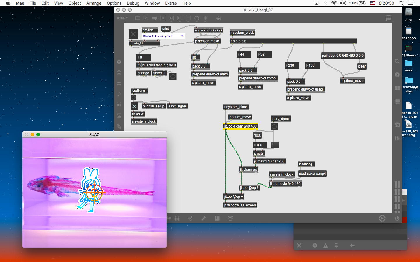
Task: Toggle the paperclip-plus icon in bottom toolbar
Action: coord(190,218)
